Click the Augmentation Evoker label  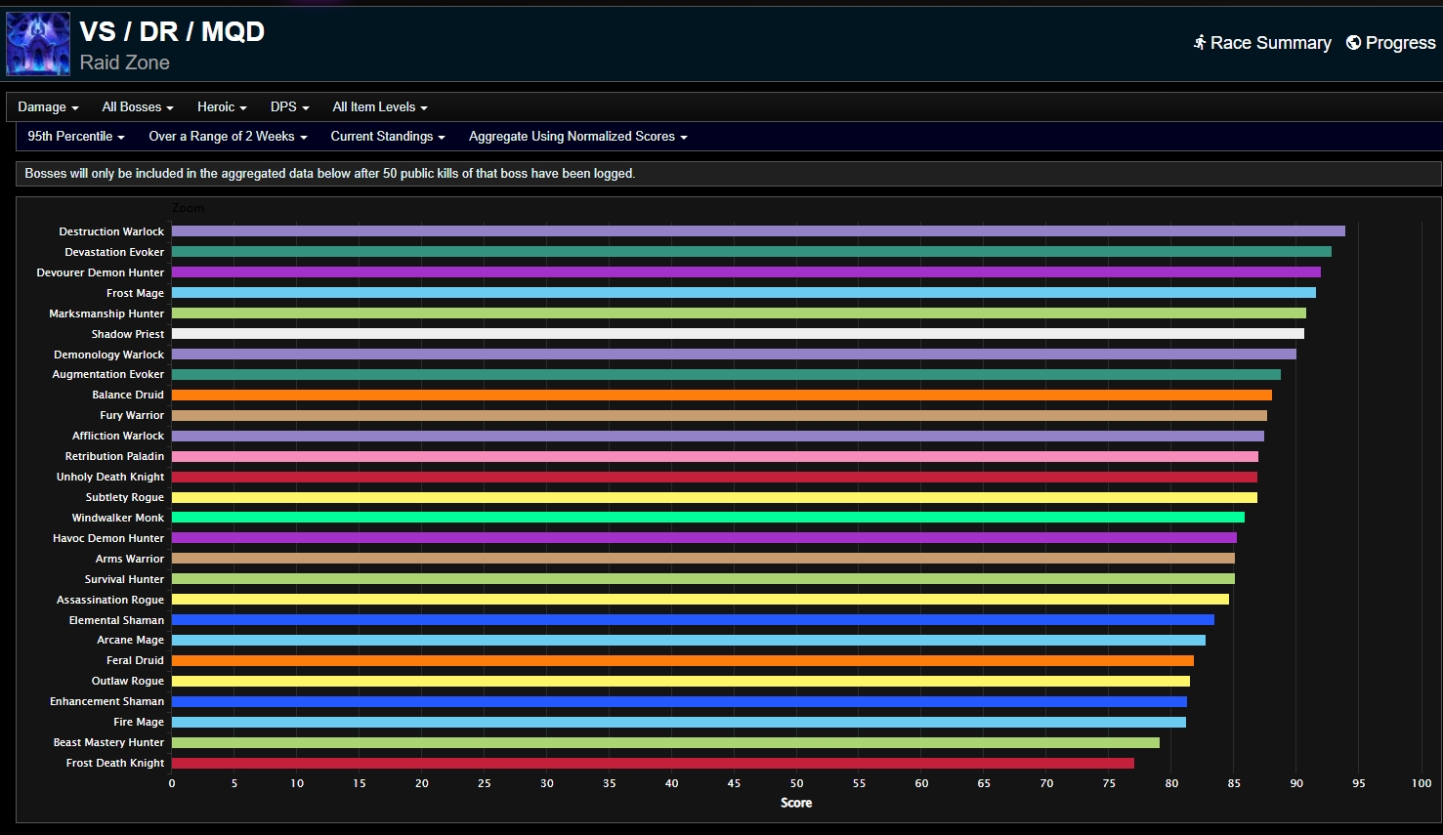coord(108,374)
